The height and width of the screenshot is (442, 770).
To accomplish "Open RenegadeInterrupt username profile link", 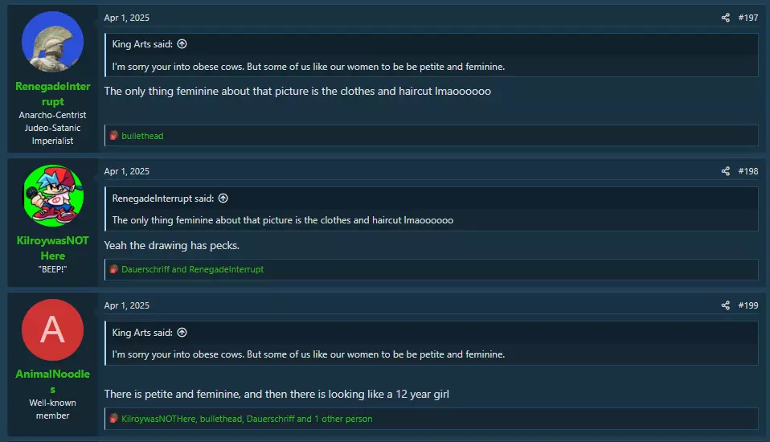I will click(52, 94).
